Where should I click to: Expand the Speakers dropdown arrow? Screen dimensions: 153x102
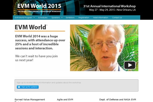coord(62,18)
